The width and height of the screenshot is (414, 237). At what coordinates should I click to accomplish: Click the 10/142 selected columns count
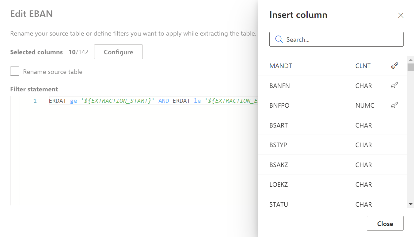coord(78,52)
